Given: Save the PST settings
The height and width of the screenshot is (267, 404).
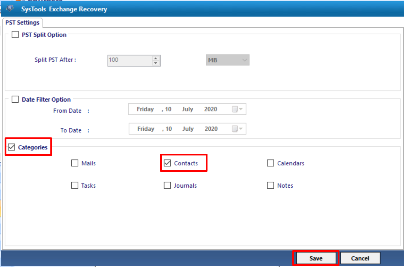Looking at the screenshot, I should pos(316,258).
